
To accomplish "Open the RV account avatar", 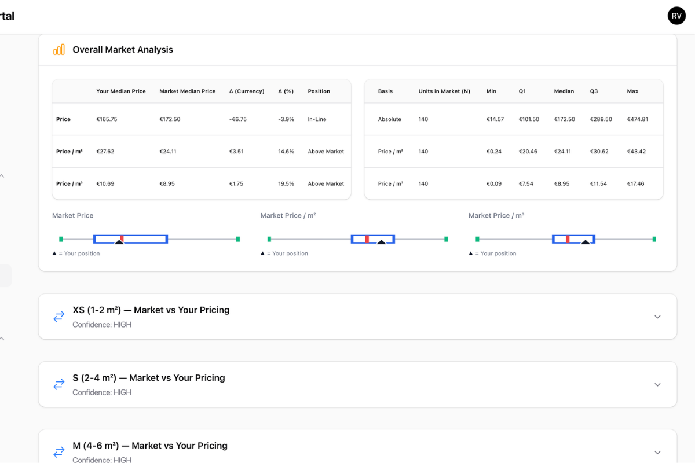I will 676,16.
